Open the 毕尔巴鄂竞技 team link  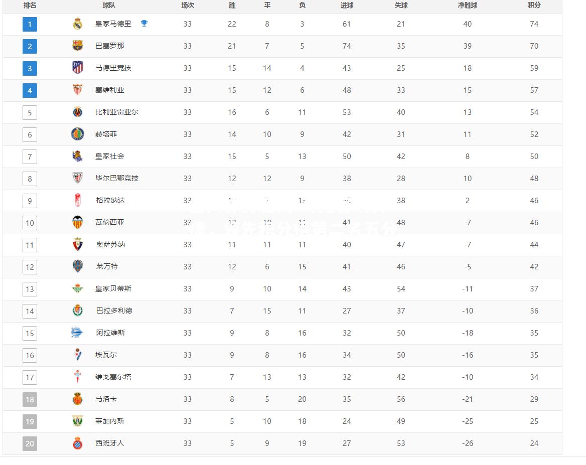(117, 178)
